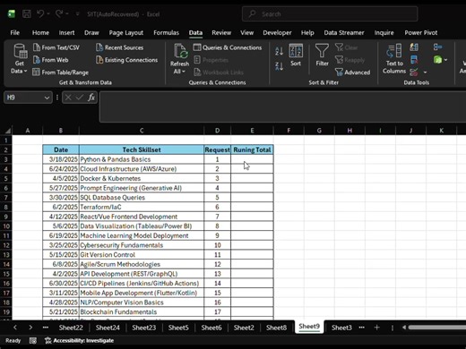Click the Docker & Kubernetes cell
Screen dimensions: 466x349
point(142,178)
